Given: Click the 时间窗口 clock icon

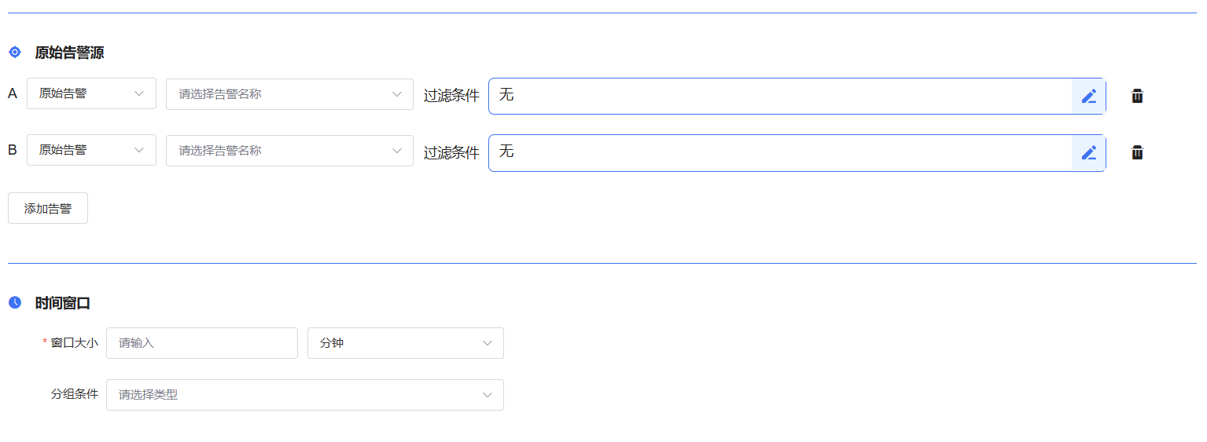Looking at the screenshot, I should (x=15, y=302).
